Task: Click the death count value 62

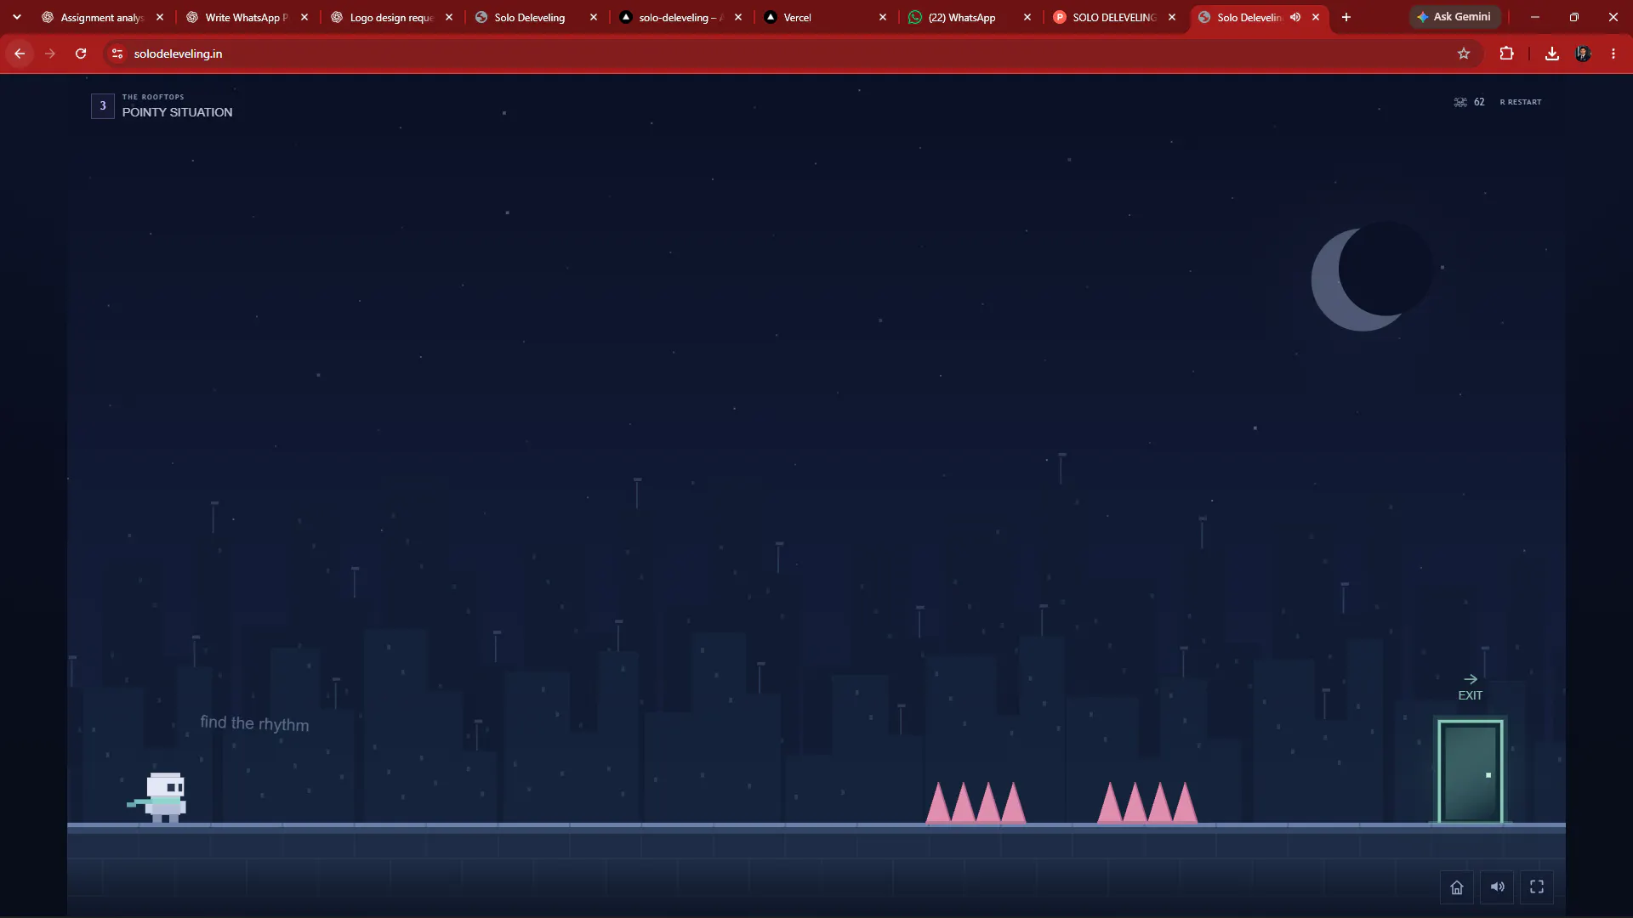Action: tap(1479, 102)
